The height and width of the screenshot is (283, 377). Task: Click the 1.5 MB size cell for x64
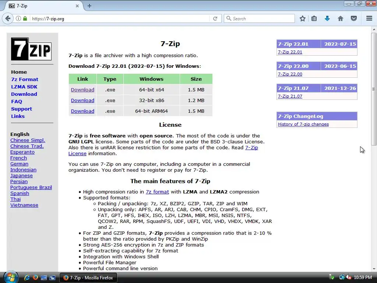196,90
